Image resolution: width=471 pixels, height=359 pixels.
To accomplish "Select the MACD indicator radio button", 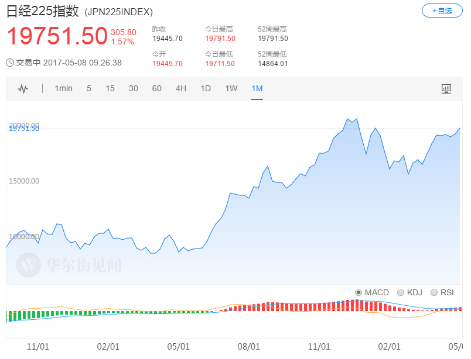I will [x=359, y=292].
